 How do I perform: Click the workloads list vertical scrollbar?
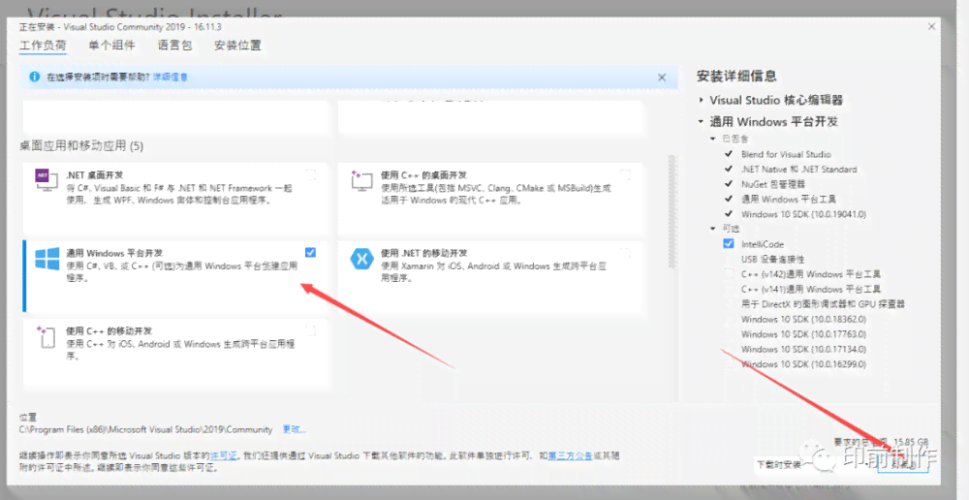click(673, 213)
